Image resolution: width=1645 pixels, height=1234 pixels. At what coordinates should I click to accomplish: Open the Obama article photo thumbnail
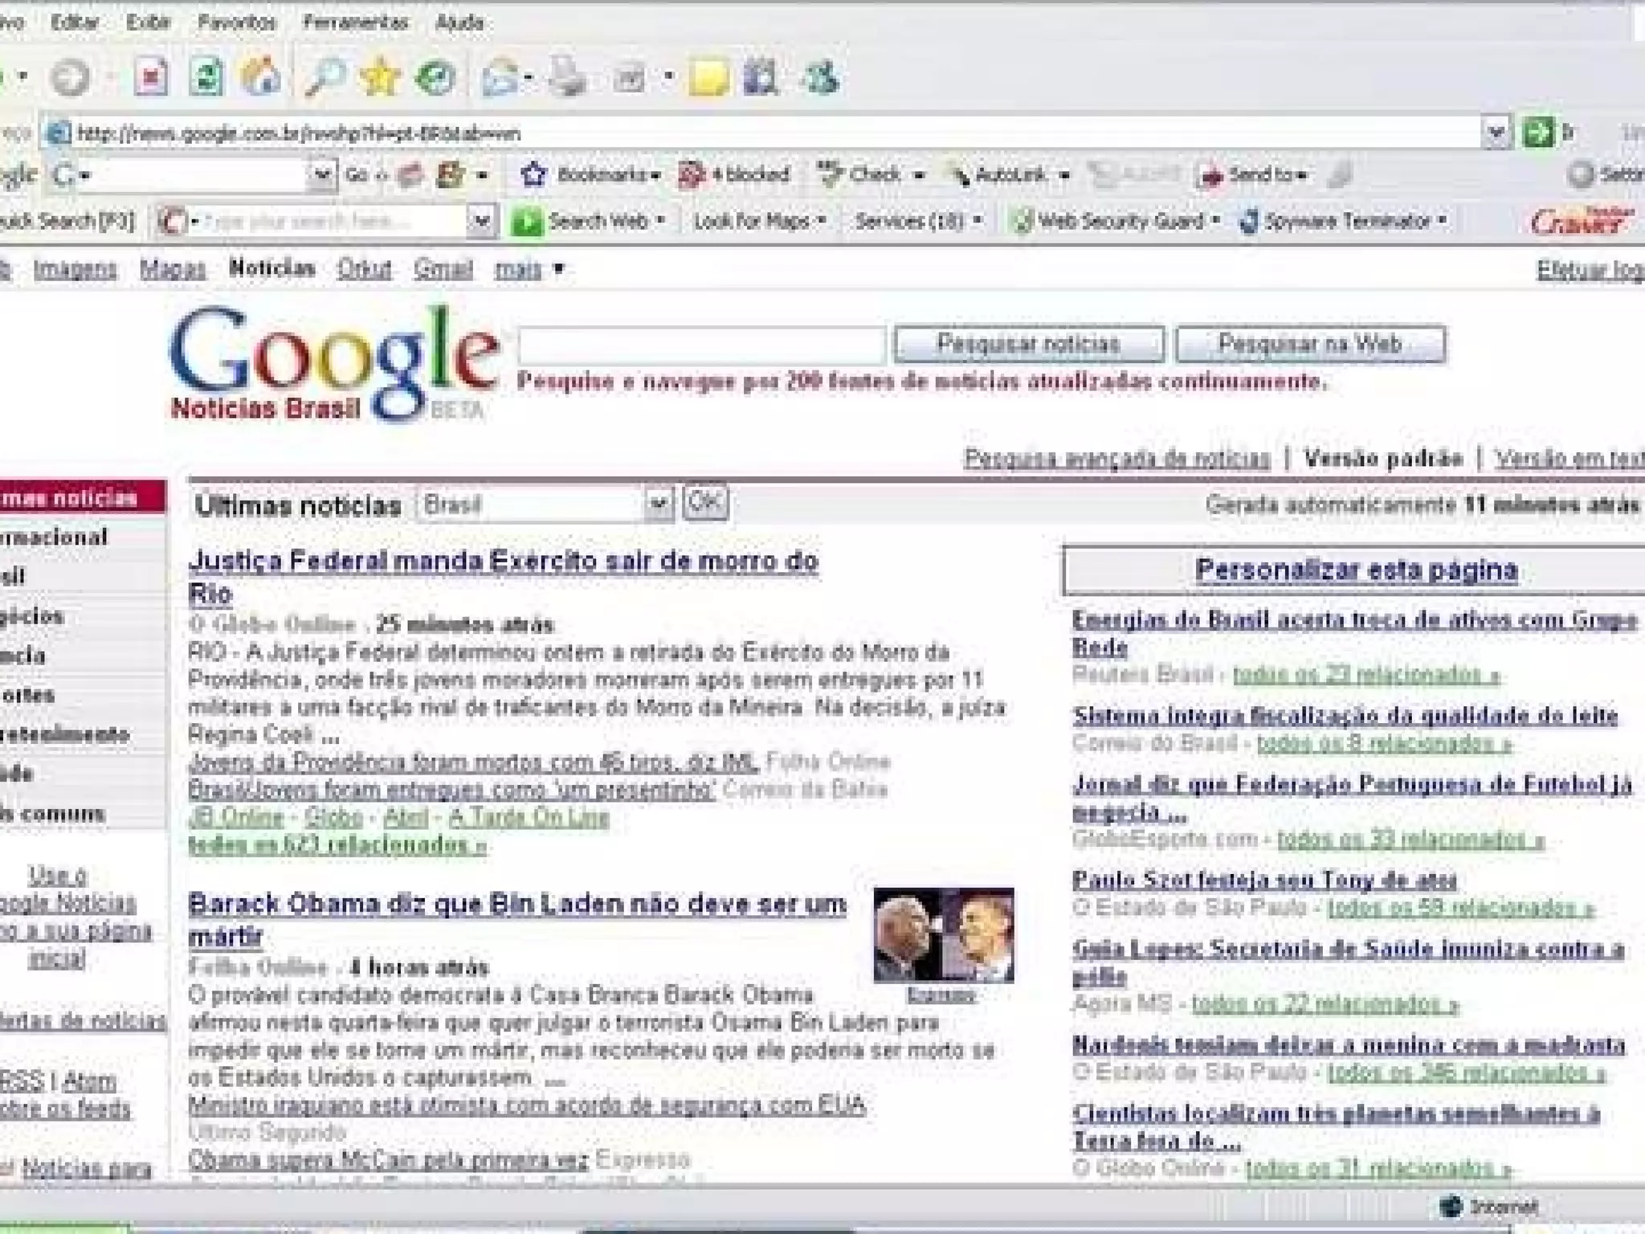(x=943, y=934)
